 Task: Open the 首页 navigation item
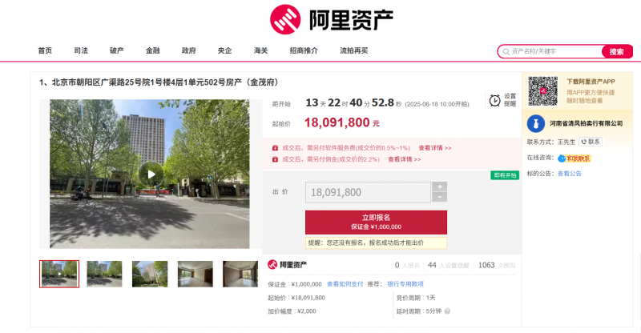pos(45,50)
